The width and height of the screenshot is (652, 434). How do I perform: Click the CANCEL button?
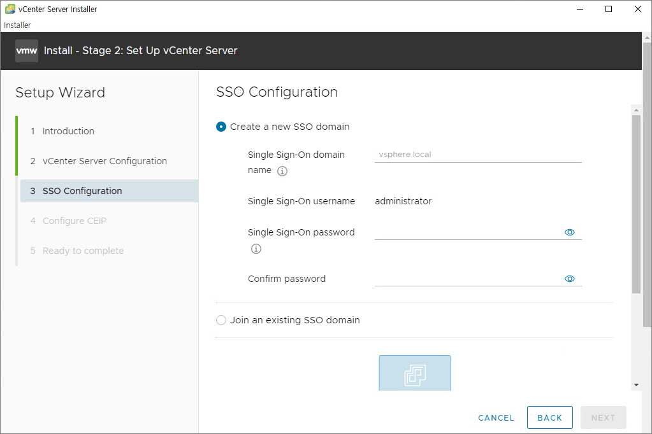[496, 418]
